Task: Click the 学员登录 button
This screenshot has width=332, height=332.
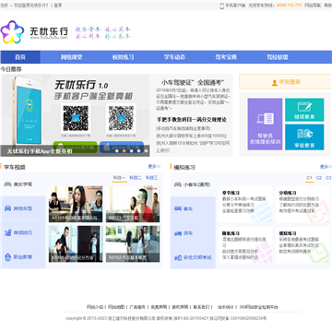Action: (286, 82)
